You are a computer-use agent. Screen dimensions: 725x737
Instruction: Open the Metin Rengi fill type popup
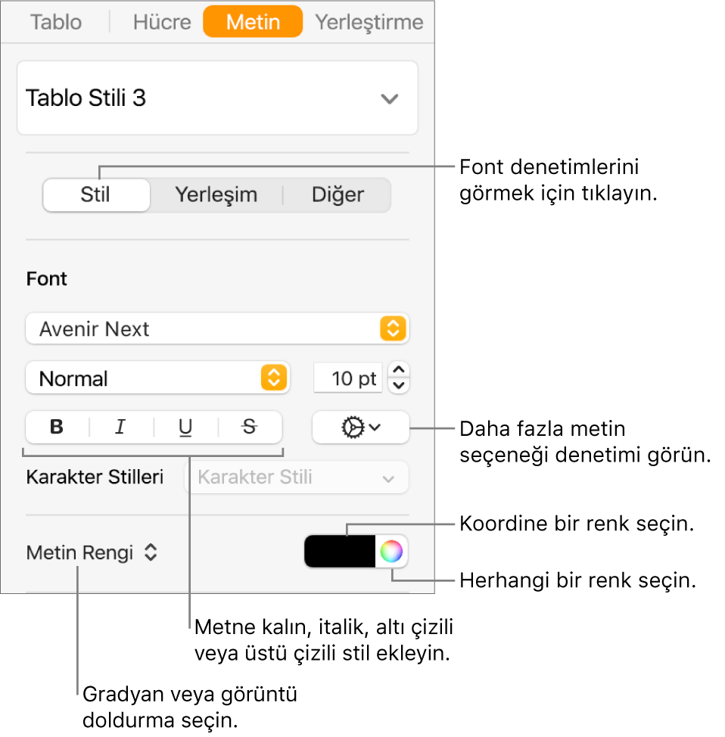point(92,552)
